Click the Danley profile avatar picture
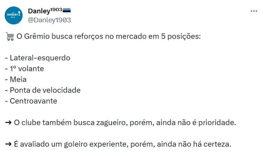Image resolution: width=263 pixels, height=156 pixels. pos(14,15)
